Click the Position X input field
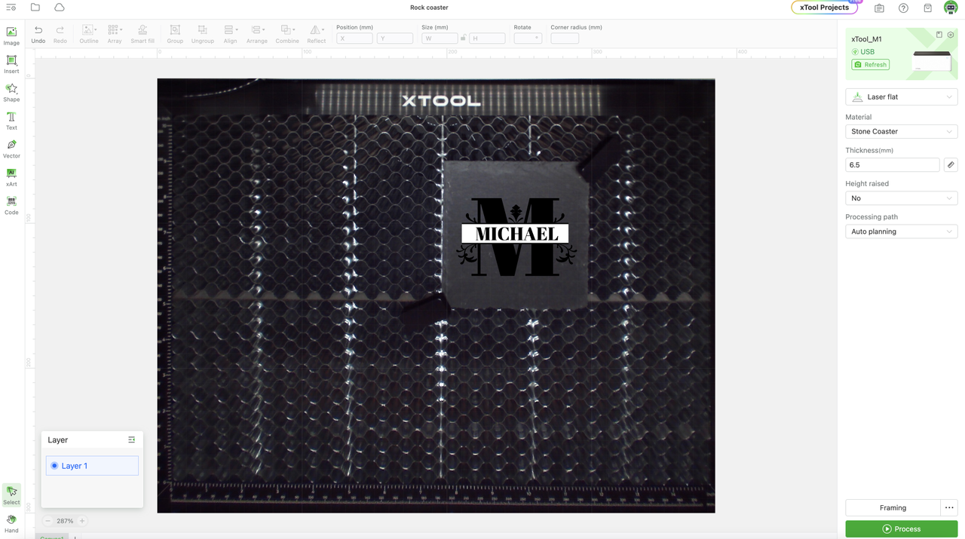 354,38
